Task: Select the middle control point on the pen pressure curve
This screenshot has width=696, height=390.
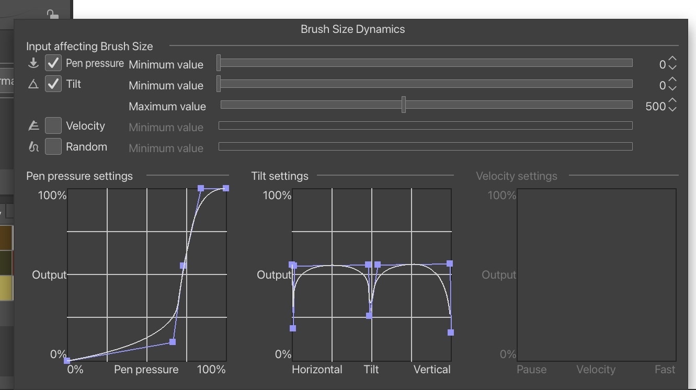Action: click(183, 266)
